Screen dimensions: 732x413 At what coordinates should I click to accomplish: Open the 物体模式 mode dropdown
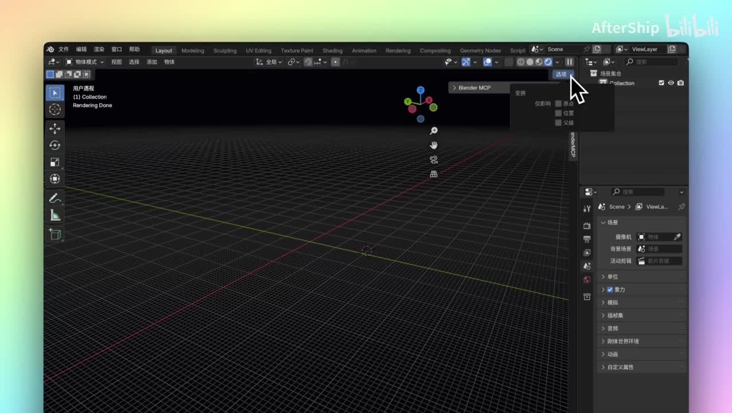[x=85, y=62]
